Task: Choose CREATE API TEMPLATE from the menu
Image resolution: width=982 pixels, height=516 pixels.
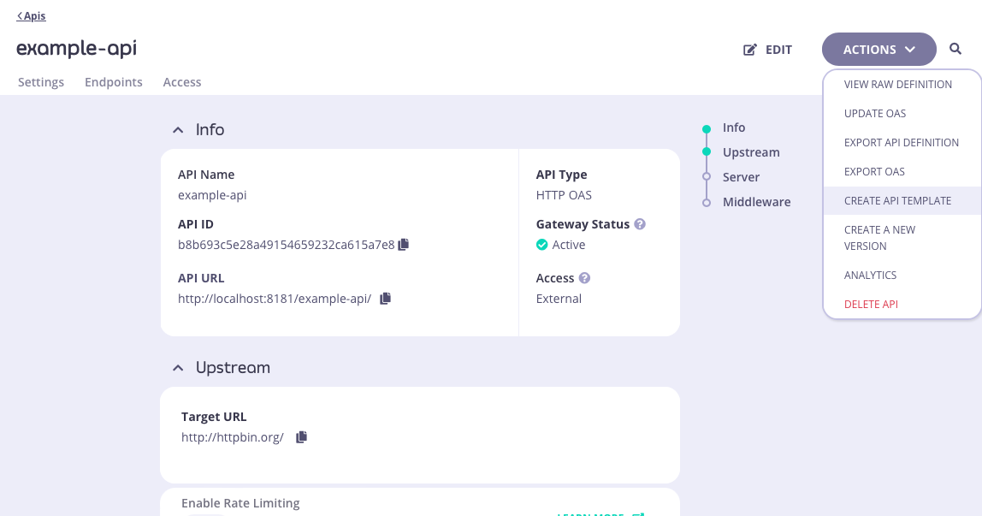Action: coord(897,200)
